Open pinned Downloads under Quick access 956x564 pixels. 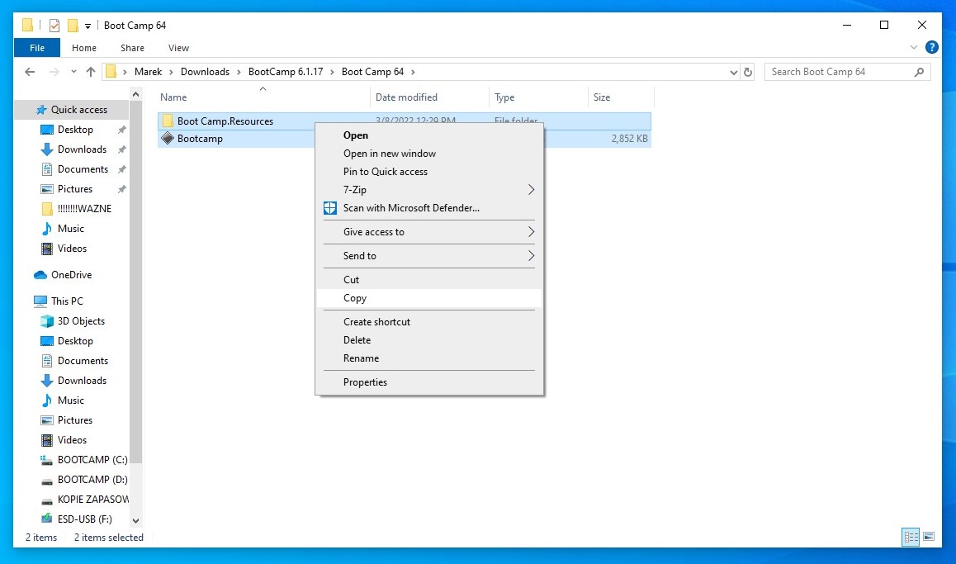pos(82,149)
